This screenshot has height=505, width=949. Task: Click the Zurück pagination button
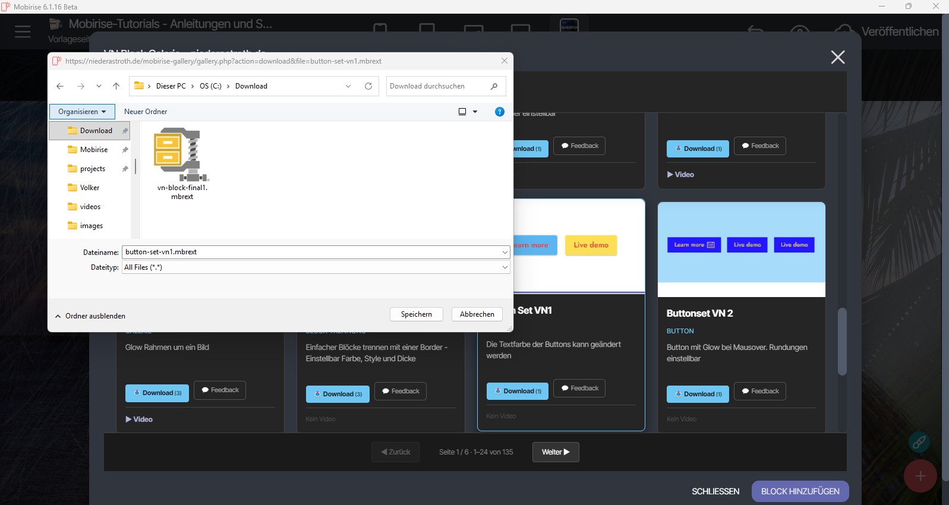tap(396, 452)
